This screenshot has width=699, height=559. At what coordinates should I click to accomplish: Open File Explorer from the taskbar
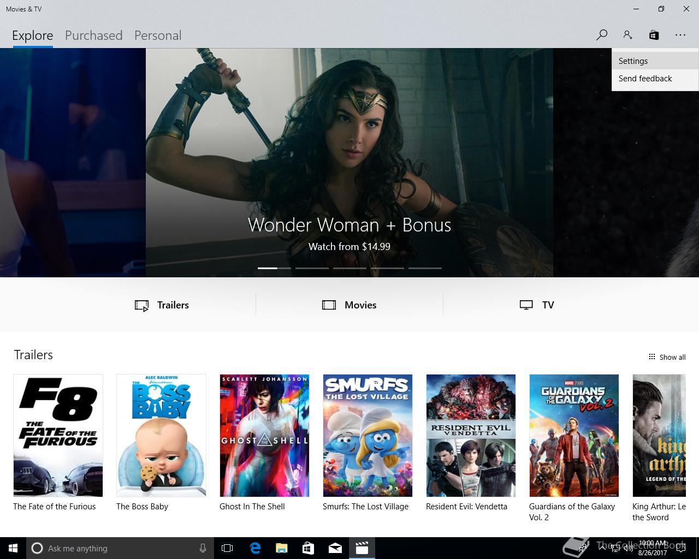(x=281, y=548)
